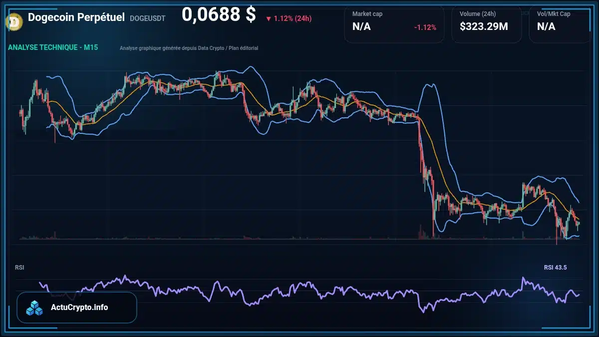Click the red 1.12% (24h) change indicator
The image size is (599, 337).
click(x=289, y=18)
